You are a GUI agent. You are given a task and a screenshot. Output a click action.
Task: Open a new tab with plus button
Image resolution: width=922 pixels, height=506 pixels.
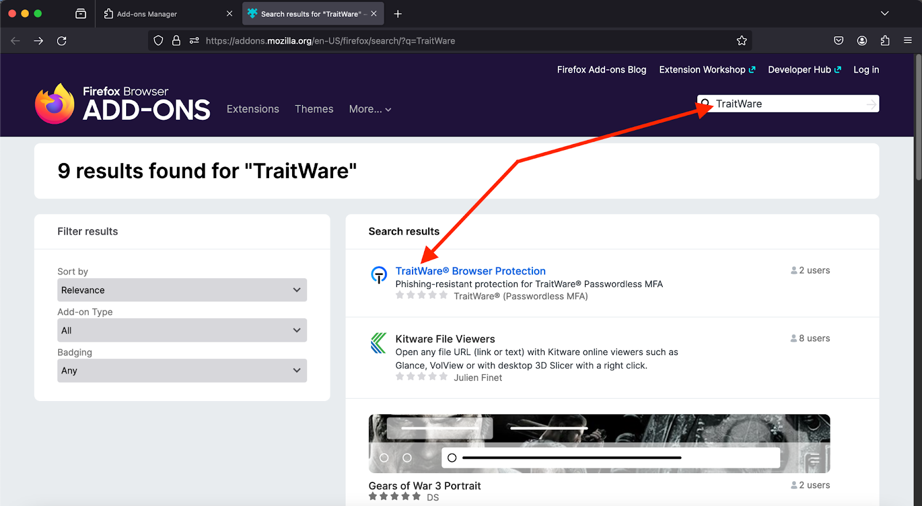[x=398, y=14]
